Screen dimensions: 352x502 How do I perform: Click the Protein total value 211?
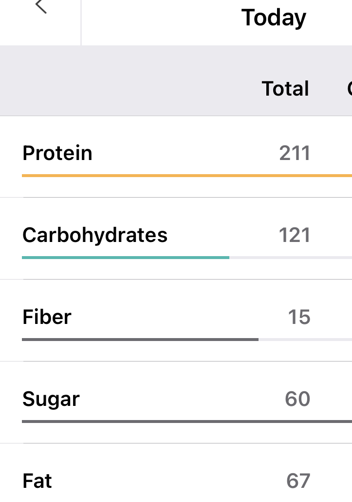pyautogui.click(x=295, y=153)
